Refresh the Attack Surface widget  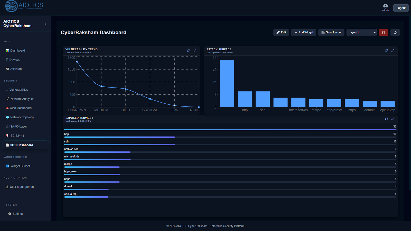point(386,51)
